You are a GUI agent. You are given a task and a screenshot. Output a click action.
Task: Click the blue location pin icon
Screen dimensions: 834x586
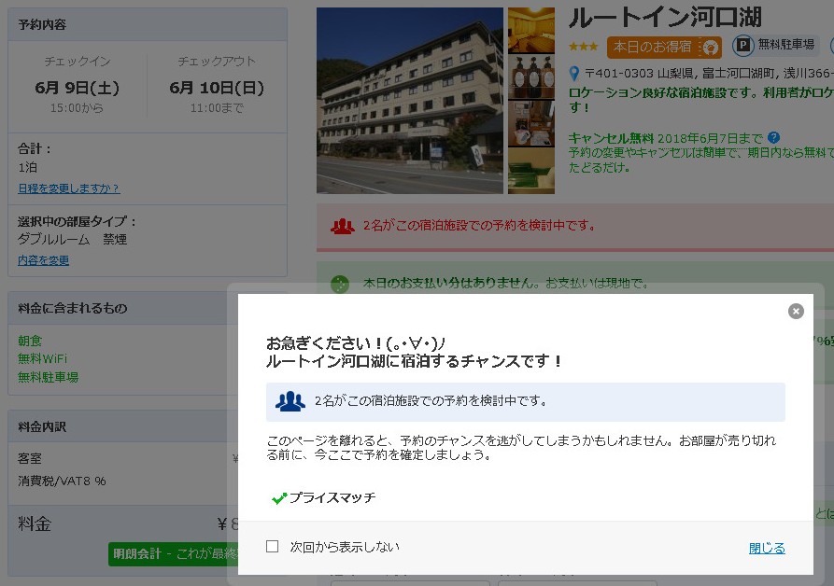[574, 74]
